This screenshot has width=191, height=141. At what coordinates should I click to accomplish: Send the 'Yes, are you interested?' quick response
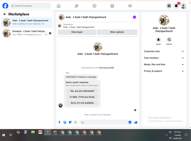pyautogui.click(x=82, y=91)
